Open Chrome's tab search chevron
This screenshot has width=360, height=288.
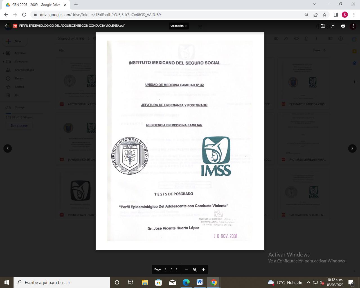click(x=315, y=4)
